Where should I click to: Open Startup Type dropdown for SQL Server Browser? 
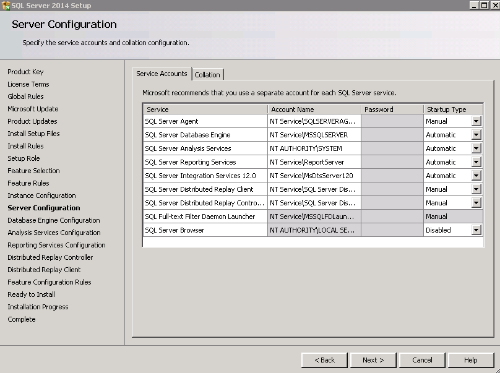(x=476, y=230)
